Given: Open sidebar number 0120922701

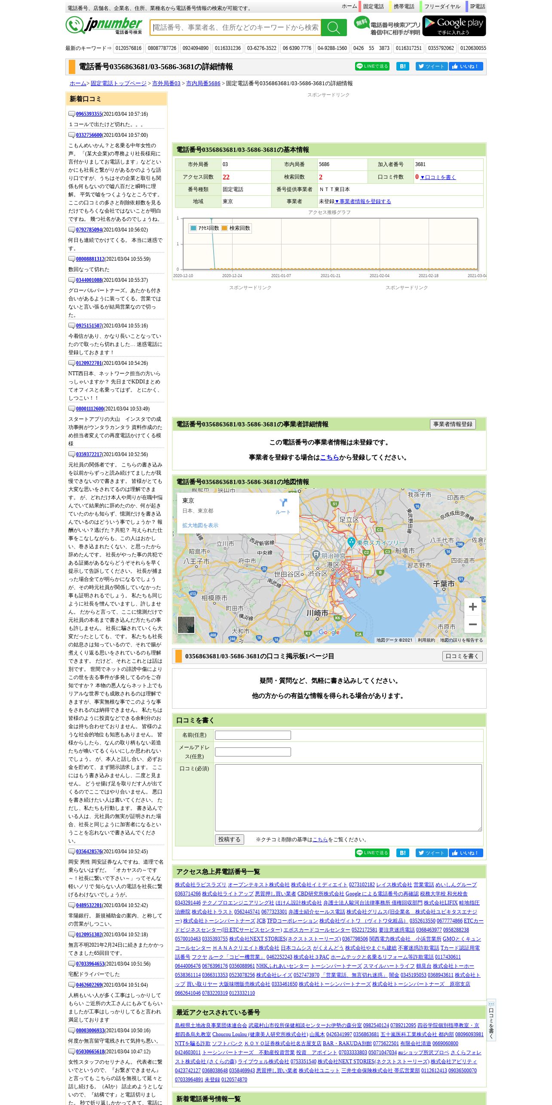Looking at the screenshot, I should point(89,363).
